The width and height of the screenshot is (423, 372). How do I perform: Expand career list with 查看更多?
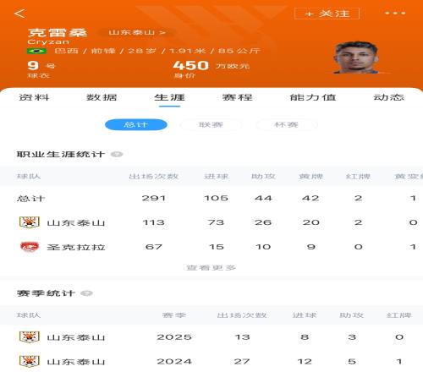(211, 267)
